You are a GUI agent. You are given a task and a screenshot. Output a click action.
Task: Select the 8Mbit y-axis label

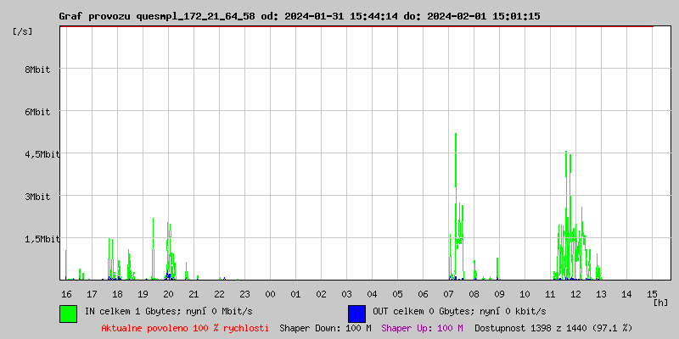[36, 69]
